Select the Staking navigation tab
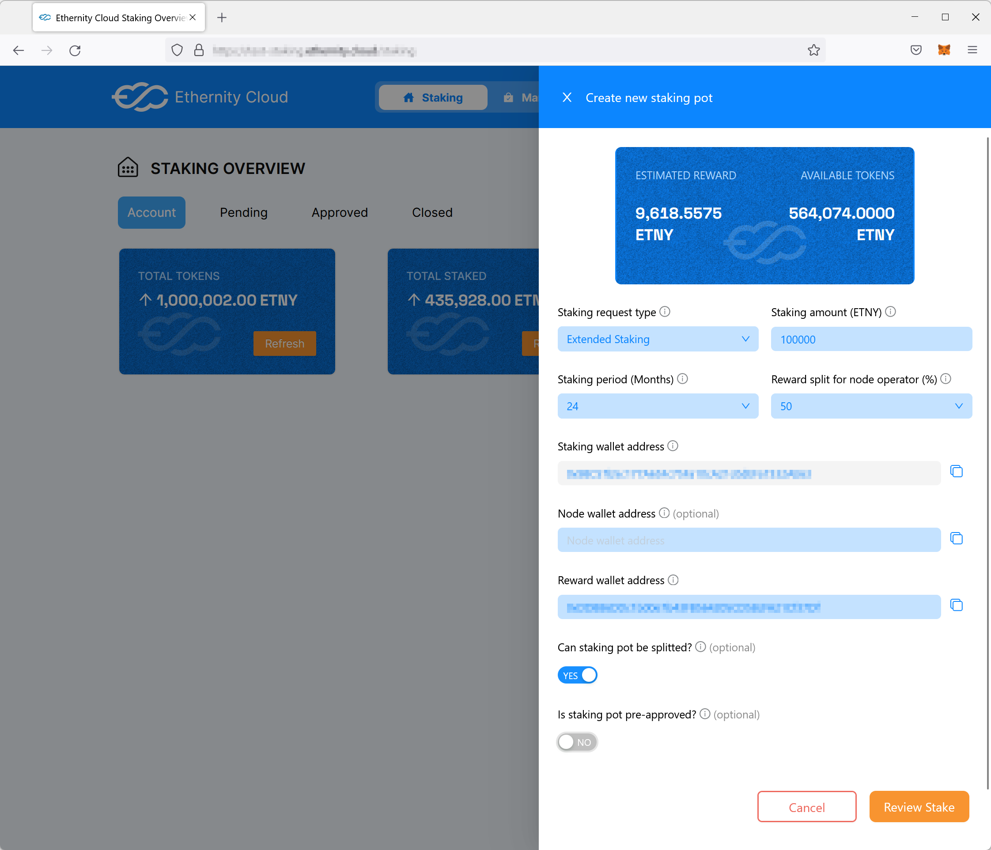 point(433,98)
